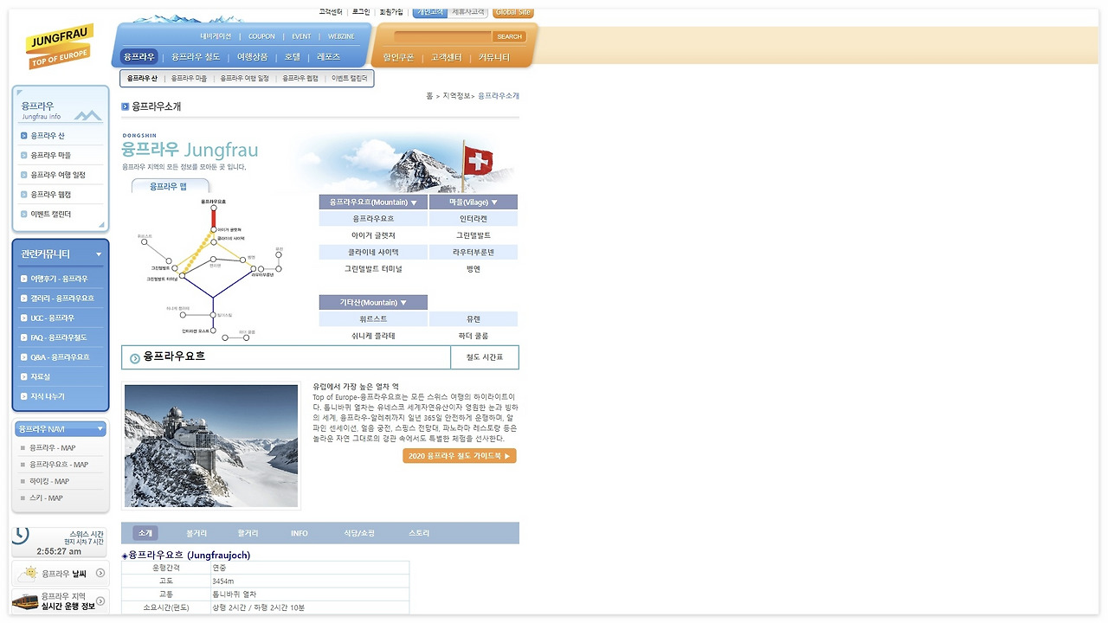This screenshot has width=1108, height=623.
Task: Open 할인쿠폰 in the orange navigation
Action: 399,58
